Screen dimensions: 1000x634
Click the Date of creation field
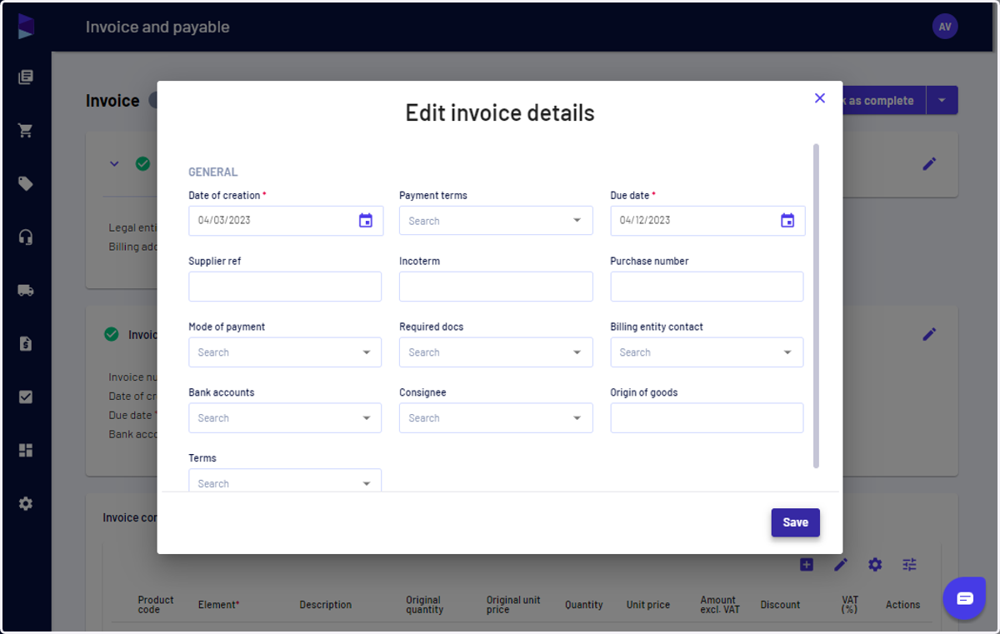[x=286, y=221]
